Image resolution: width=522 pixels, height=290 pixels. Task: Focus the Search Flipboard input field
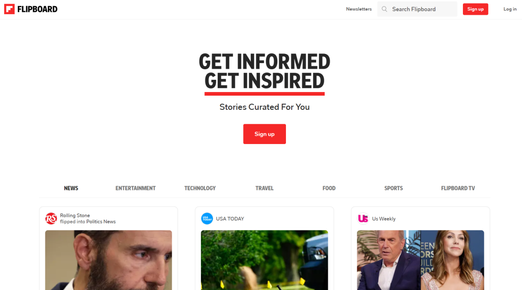tap(417, 9)
